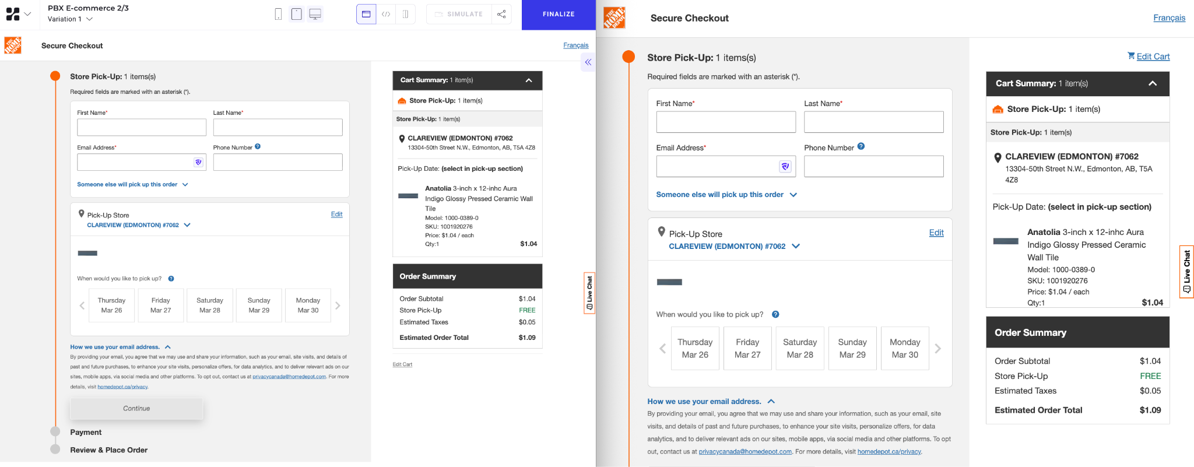Click Phone Number field in editor preview
The image size is (1194, 467).
point(278,162)
